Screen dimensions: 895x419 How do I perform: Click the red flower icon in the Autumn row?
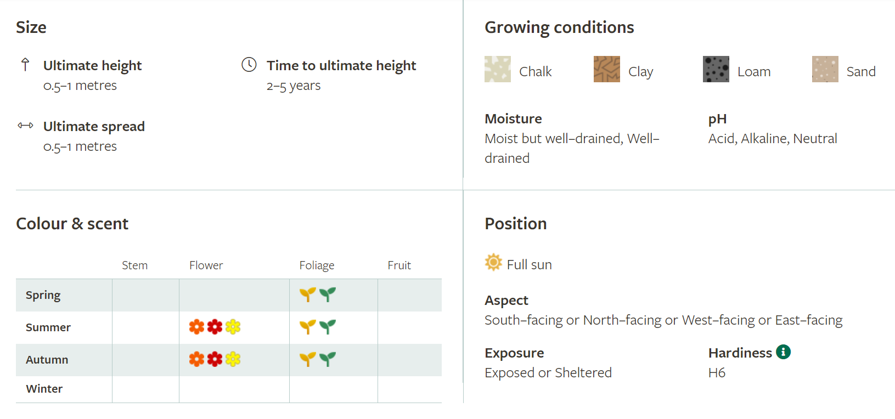(215, 359)
